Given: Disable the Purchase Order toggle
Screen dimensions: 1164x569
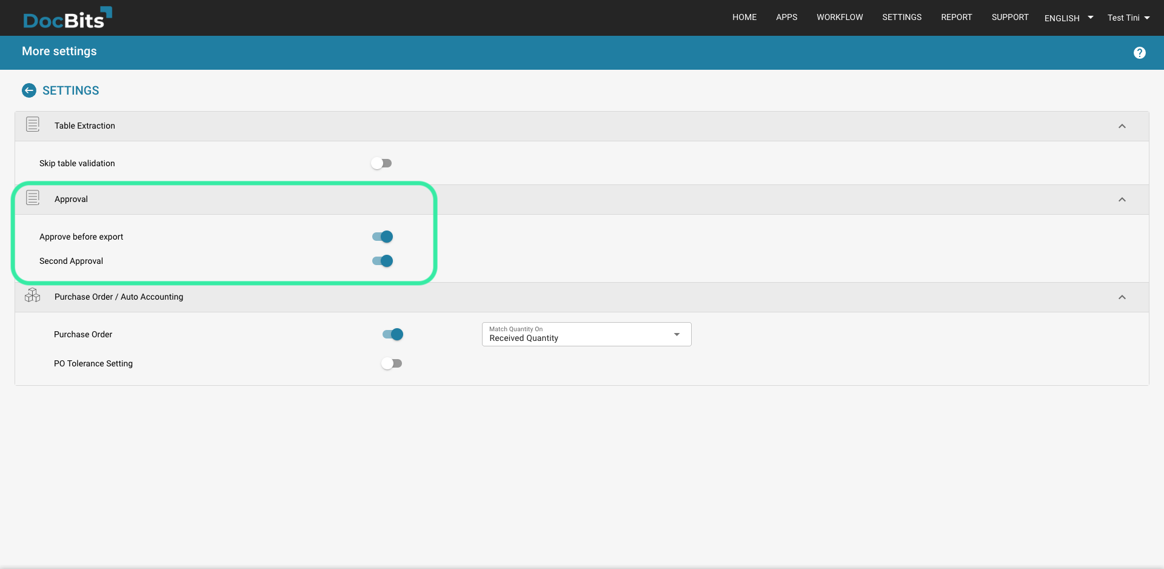Looking at the screenshot, I should [393, 334].
